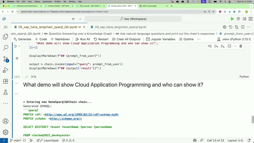Open Launchpad from status bar
This screenshot has height=143, width=254.
coord(48,140)
